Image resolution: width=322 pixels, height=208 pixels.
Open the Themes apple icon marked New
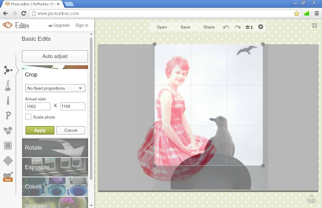pos(8,177)
